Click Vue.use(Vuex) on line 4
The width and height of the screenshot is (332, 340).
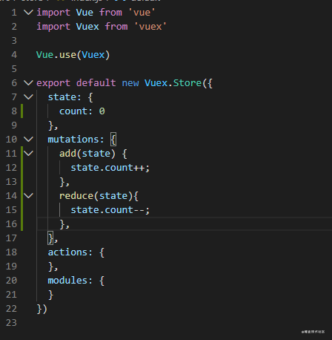click(x=73, y=55)
